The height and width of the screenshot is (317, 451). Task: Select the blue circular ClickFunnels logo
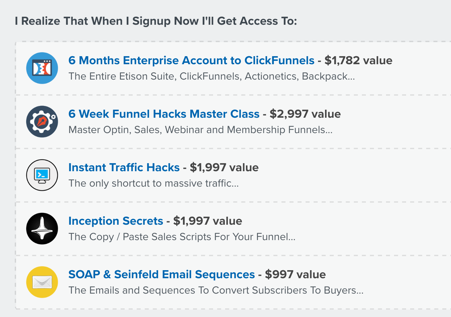(x=42, y=68)
